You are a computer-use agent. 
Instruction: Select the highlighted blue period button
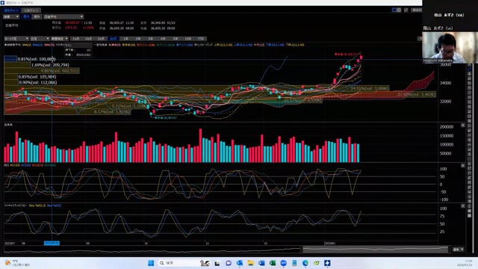(113, 39)
